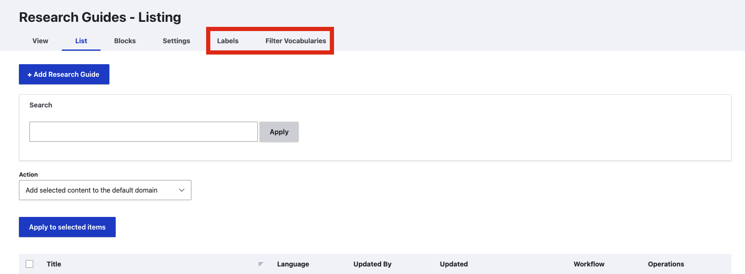Click the Research Guides - Listing heading
The width and height of the screenshot is (745, 274).
[x=100, y=17]
